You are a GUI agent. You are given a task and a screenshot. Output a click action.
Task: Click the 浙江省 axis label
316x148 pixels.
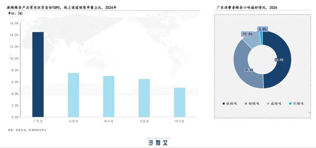click(x=109, y=121)
